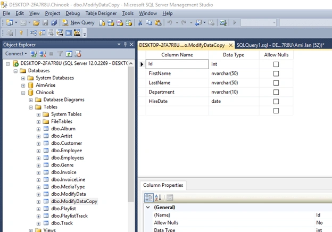332x232 pixels.
Task: Click the HireDate column name cell
Action: tap(177, 101)
